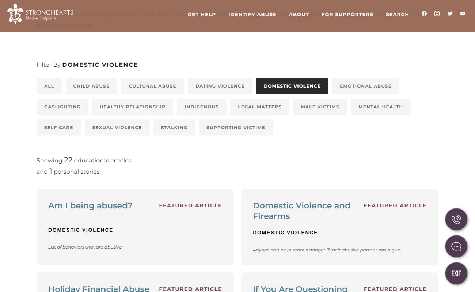475x292 pixels.
Task: Click the 'and 1 personal stories.' text
Action: pos(69,172)
